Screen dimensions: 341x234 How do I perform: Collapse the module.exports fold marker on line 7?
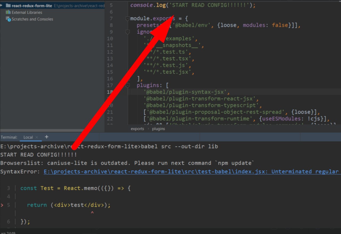[x=127, y=19]
